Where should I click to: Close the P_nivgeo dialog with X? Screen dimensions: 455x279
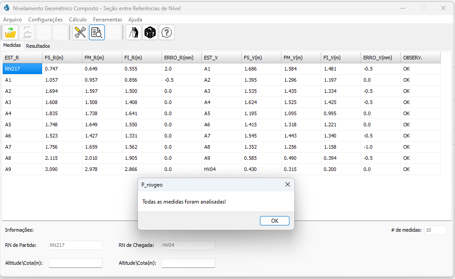click(x=288, y=184)
